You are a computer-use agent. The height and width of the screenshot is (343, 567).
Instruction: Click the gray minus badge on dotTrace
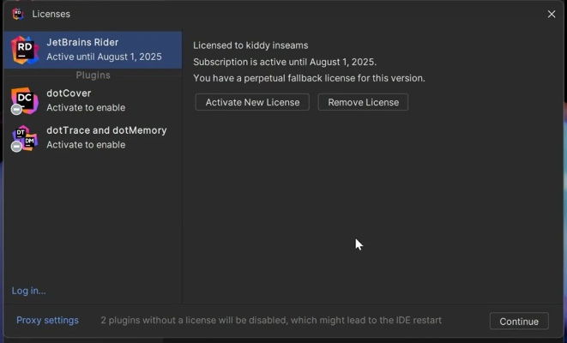point(16,147)
